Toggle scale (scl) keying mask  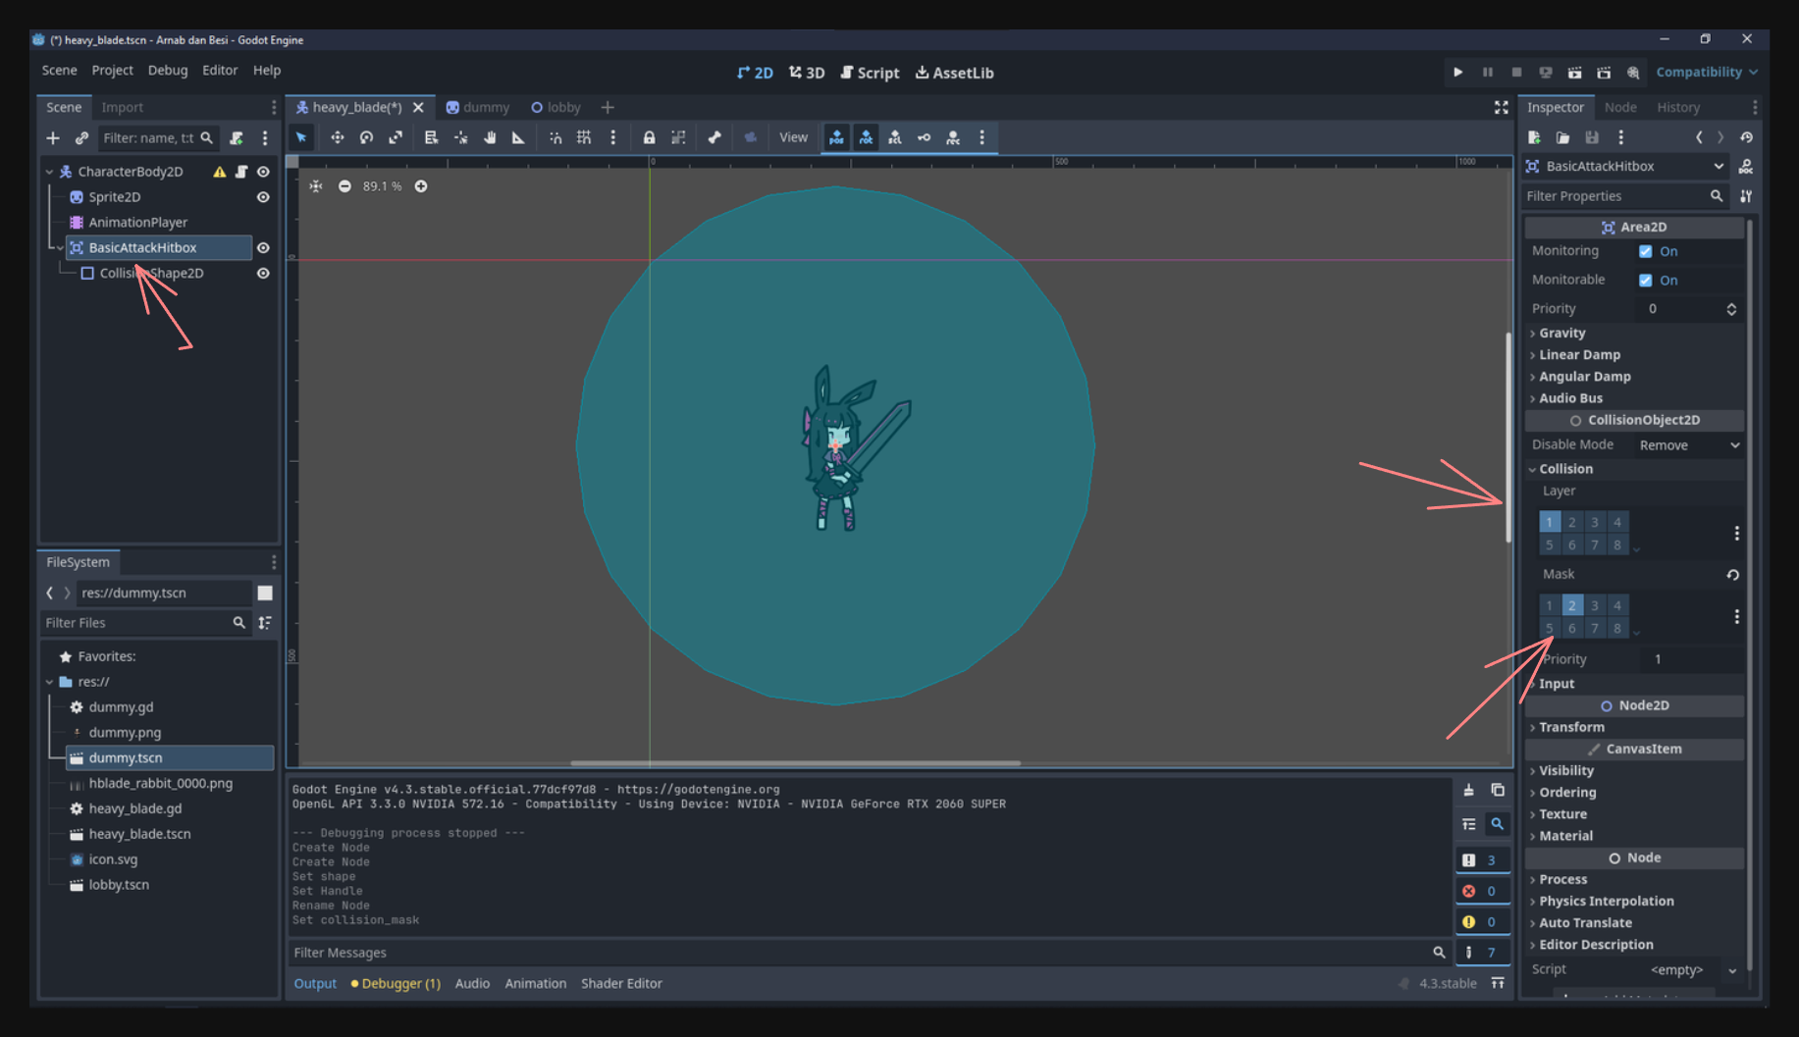(x=895, y=137)
